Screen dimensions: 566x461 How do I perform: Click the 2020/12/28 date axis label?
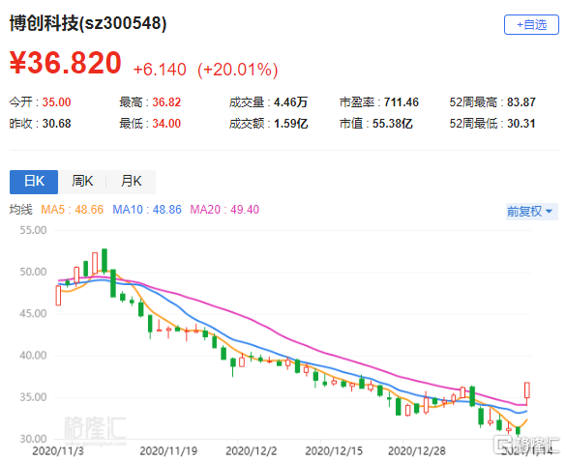coord(417,451)
